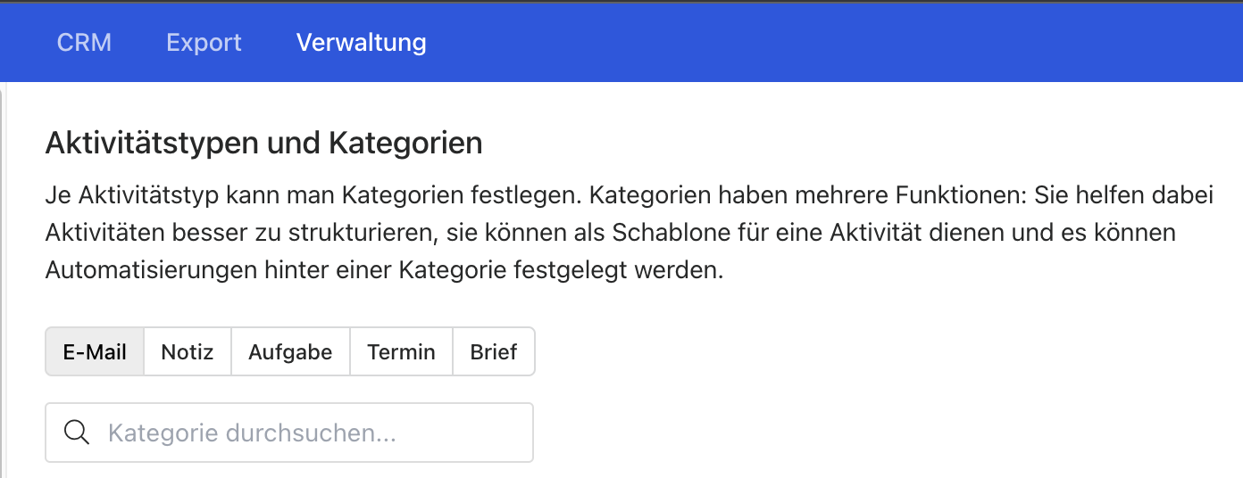1243x478 pixels.
Task: Click the magnifier icon in the search box
Action: click(78, 433)
